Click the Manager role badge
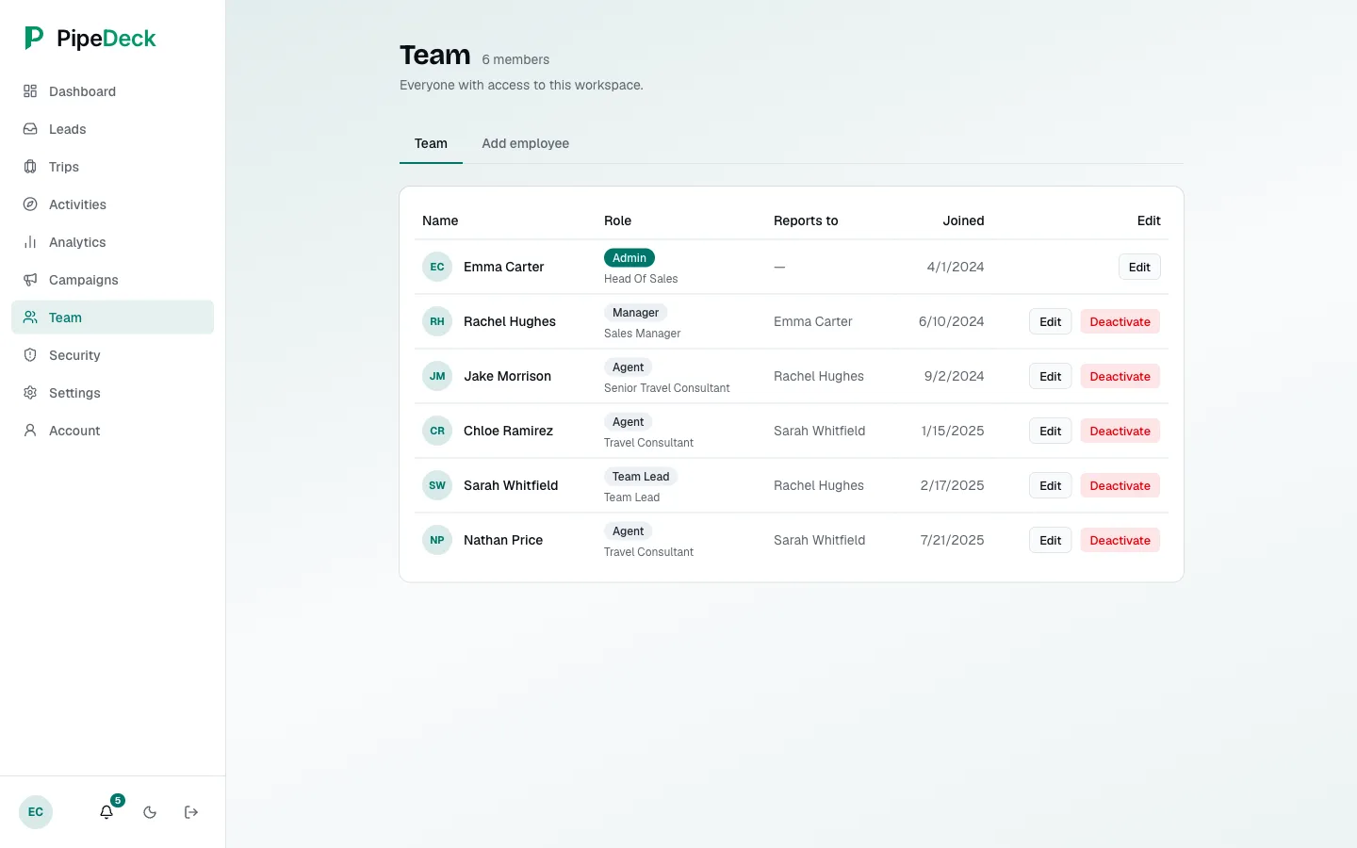 635,312
